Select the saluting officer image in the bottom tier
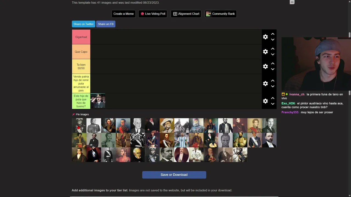The height and width of the screenshot is (197, 351). (x=98, y=101)
